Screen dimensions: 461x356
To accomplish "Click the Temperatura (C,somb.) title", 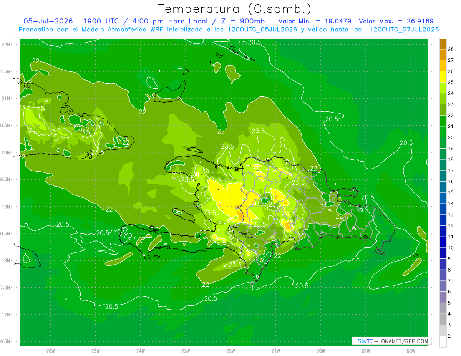I will [235, 8].
